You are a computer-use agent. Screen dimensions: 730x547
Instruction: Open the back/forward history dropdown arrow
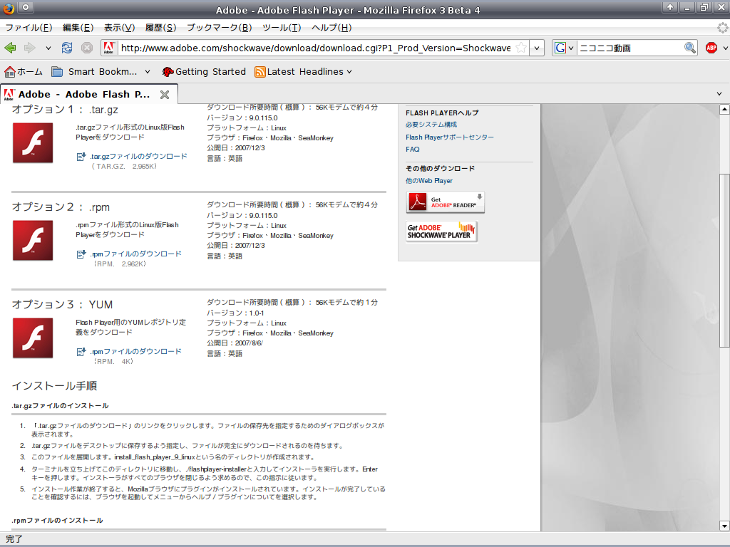48,48
